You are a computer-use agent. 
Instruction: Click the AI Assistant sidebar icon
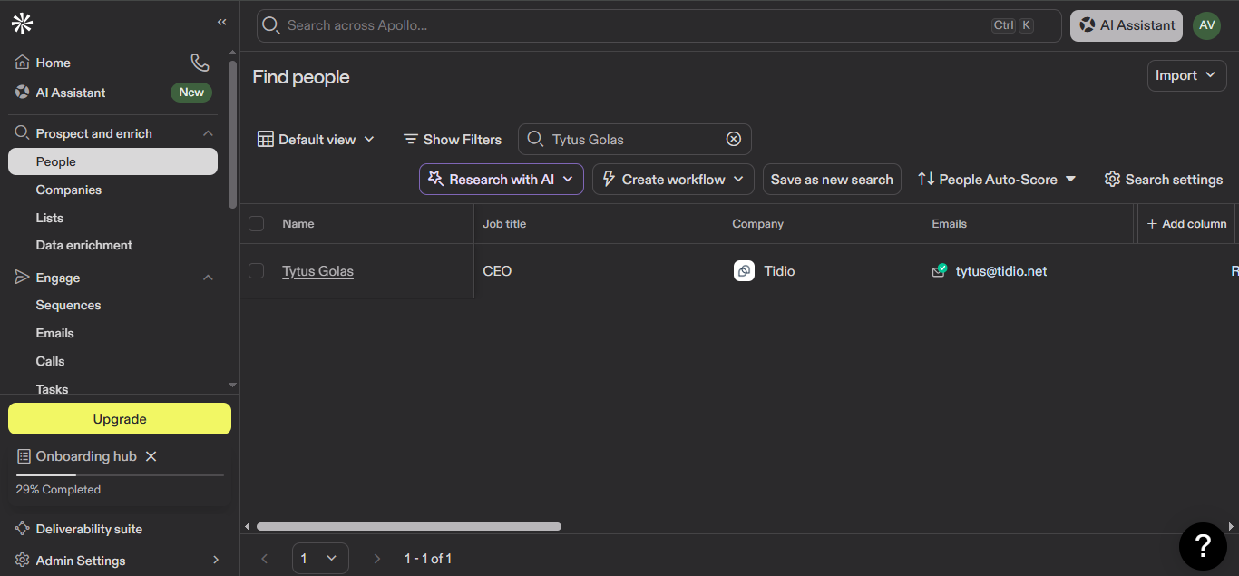point(23,93)
